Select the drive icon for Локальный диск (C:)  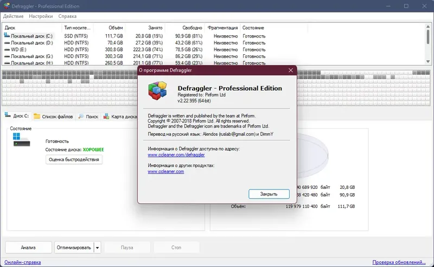7,35
